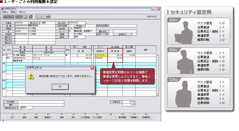Screen dimensions: 239x131
Task: Click the 預り区分 label button
Action: [34, 23]
